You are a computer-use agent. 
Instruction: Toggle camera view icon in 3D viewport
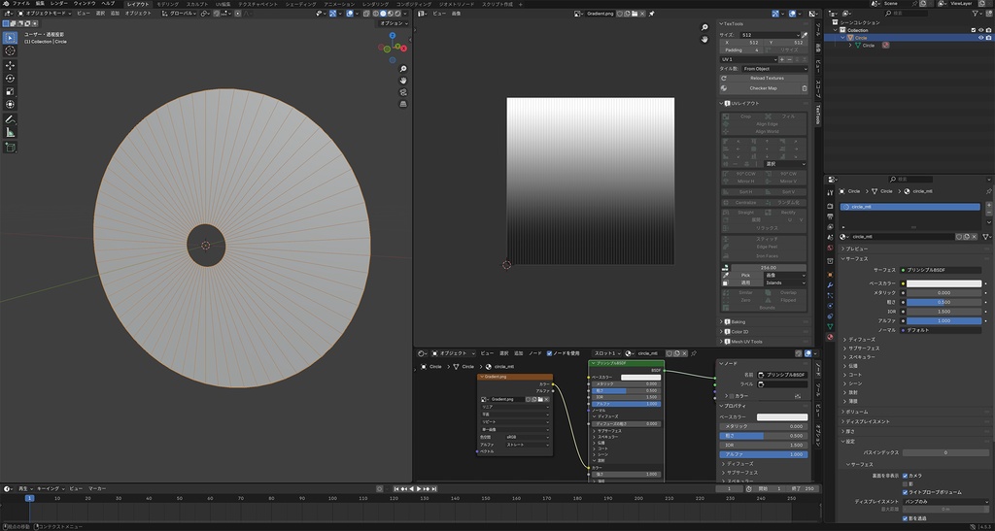[x=403, y=92]
